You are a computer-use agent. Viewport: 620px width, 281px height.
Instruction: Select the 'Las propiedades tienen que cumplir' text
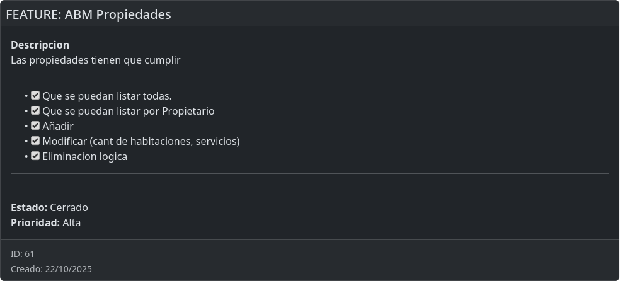click(95, 60)
